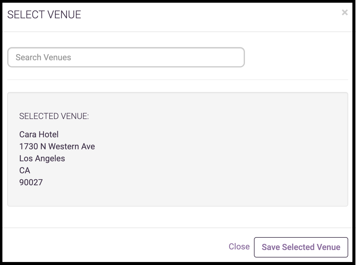Click the word Ave in street address
The height and width of the screenshot is (265, 356).
[x=88, y=147]
